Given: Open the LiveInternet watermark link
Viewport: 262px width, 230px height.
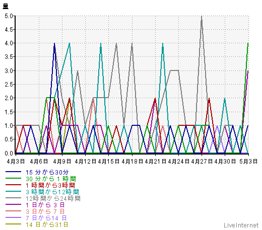Looking at the screenshot, I should [241, 225].
